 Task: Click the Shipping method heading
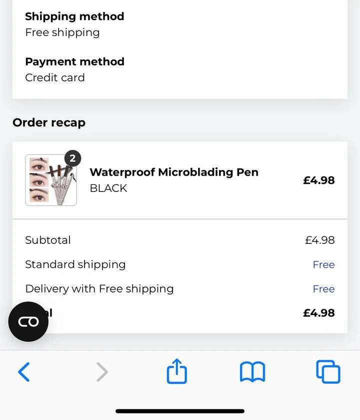coord(74,16)
